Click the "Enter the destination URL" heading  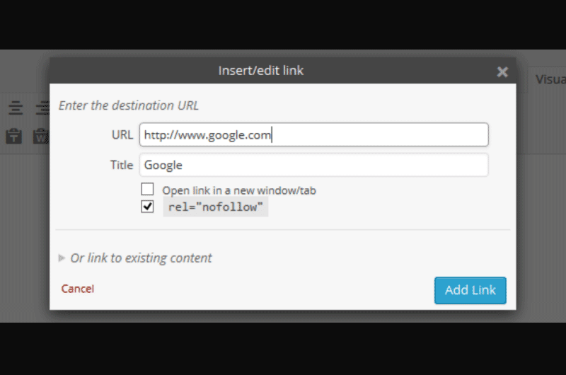(x=129, y=105)
